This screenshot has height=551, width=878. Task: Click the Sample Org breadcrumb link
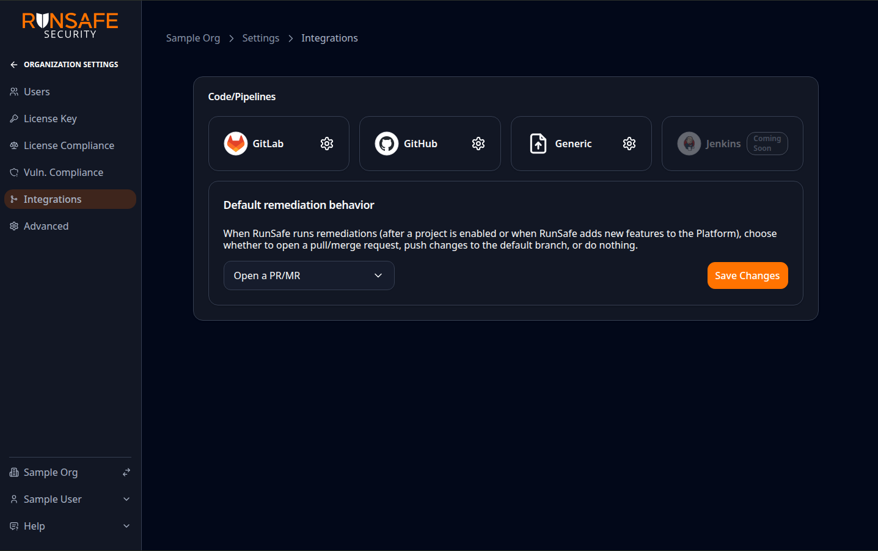click(x=193, y=38)
